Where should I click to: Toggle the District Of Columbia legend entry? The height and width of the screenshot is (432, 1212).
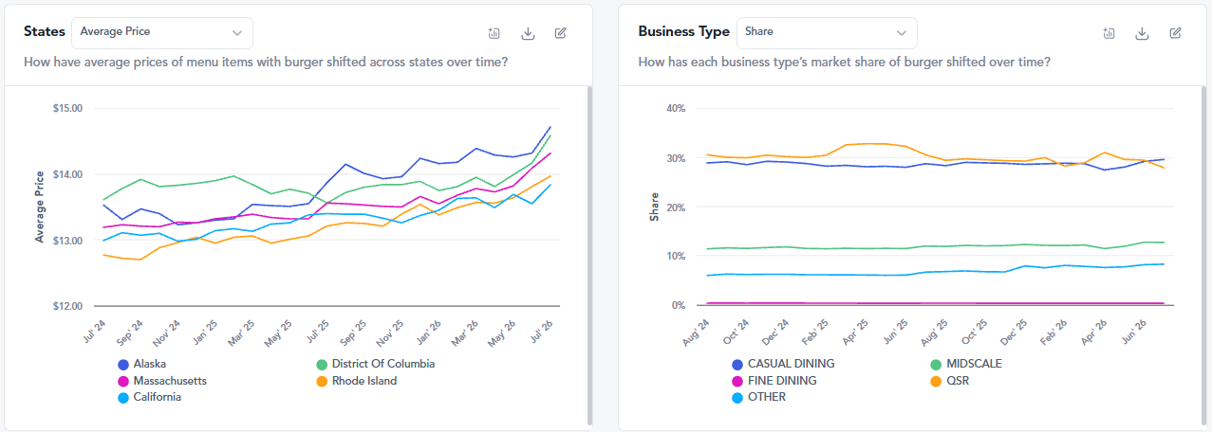(x=376, y=364)
